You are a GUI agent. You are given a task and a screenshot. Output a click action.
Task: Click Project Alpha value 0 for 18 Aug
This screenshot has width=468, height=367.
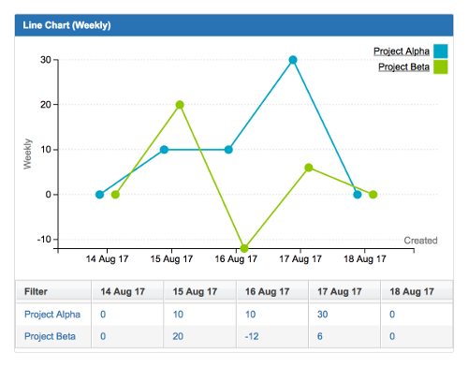click(392, 315)
